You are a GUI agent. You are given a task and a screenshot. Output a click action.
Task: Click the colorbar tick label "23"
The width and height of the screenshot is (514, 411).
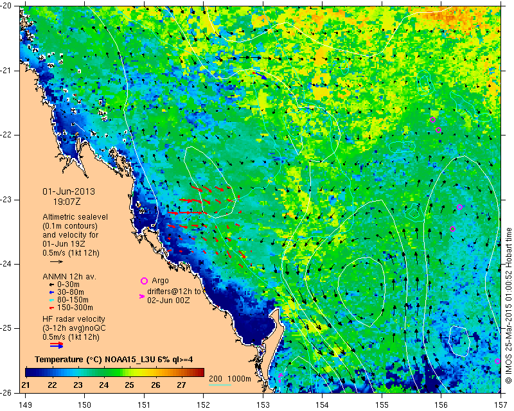pyautogui.click(x=78, y=385)
